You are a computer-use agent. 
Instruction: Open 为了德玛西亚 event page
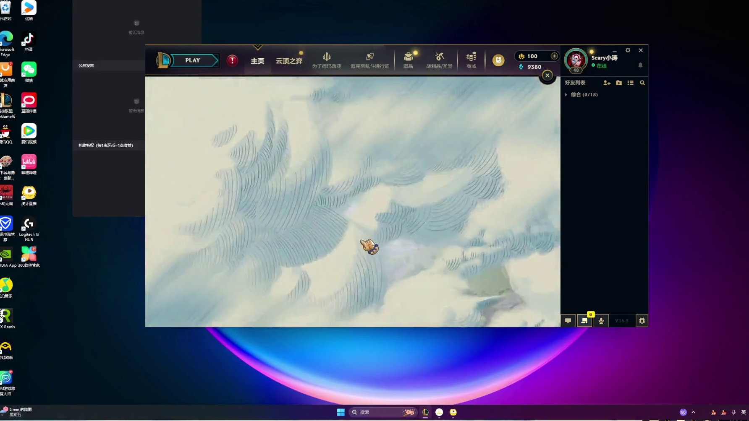326,60
